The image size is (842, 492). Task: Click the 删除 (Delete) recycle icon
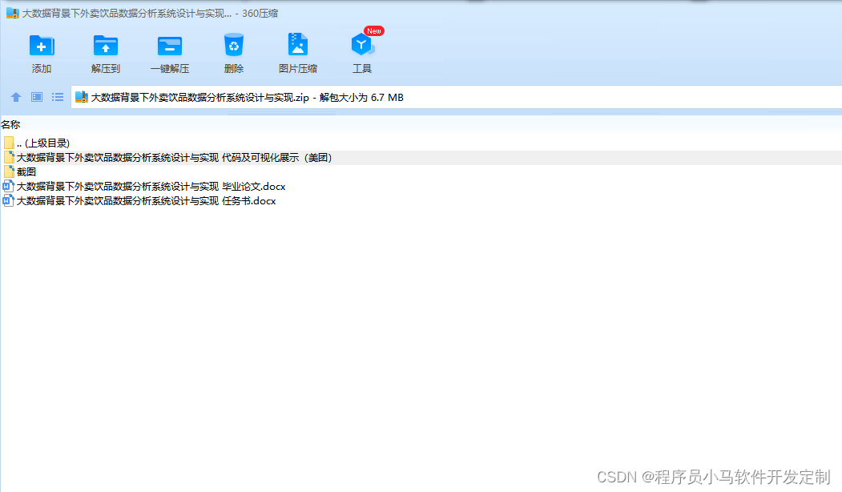click(x=234, y=45)
